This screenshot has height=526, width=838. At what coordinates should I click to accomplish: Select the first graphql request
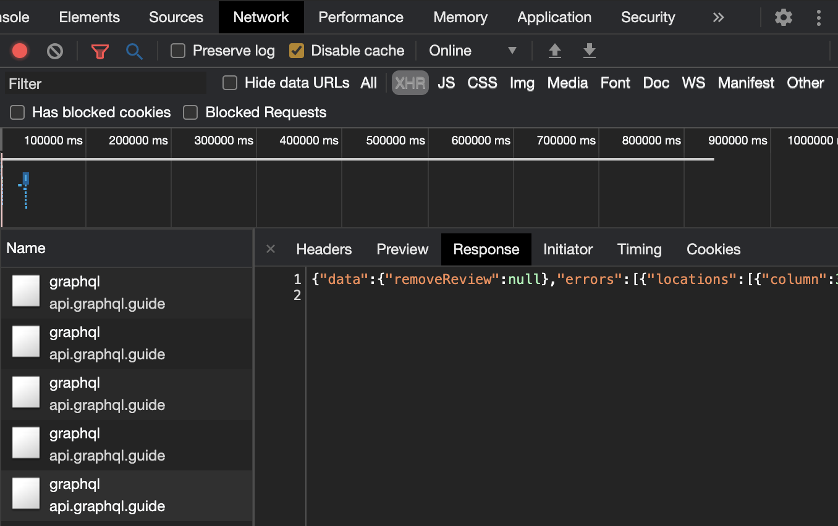pyautogui.click(x=127, y=293)
